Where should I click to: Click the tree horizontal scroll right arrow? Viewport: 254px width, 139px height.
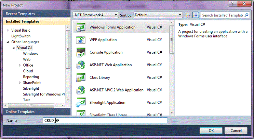63,105
